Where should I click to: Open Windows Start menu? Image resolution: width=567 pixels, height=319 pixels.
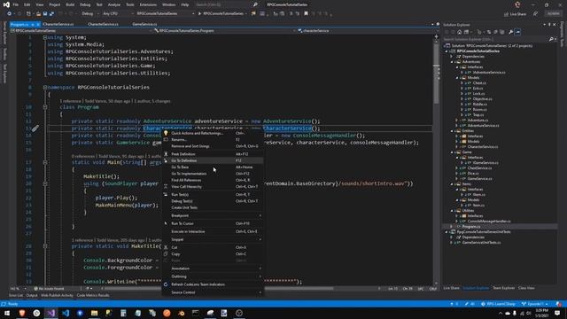point(7,313)
